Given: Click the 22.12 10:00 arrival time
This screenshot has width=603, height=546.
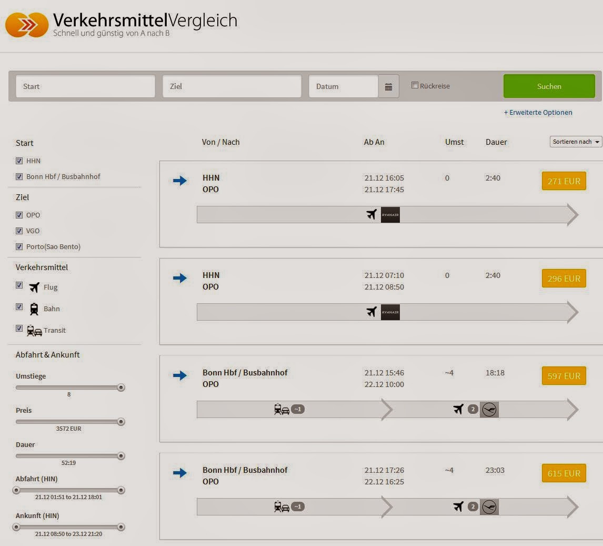Looking at the screenshot, I should tap(384, 384).
